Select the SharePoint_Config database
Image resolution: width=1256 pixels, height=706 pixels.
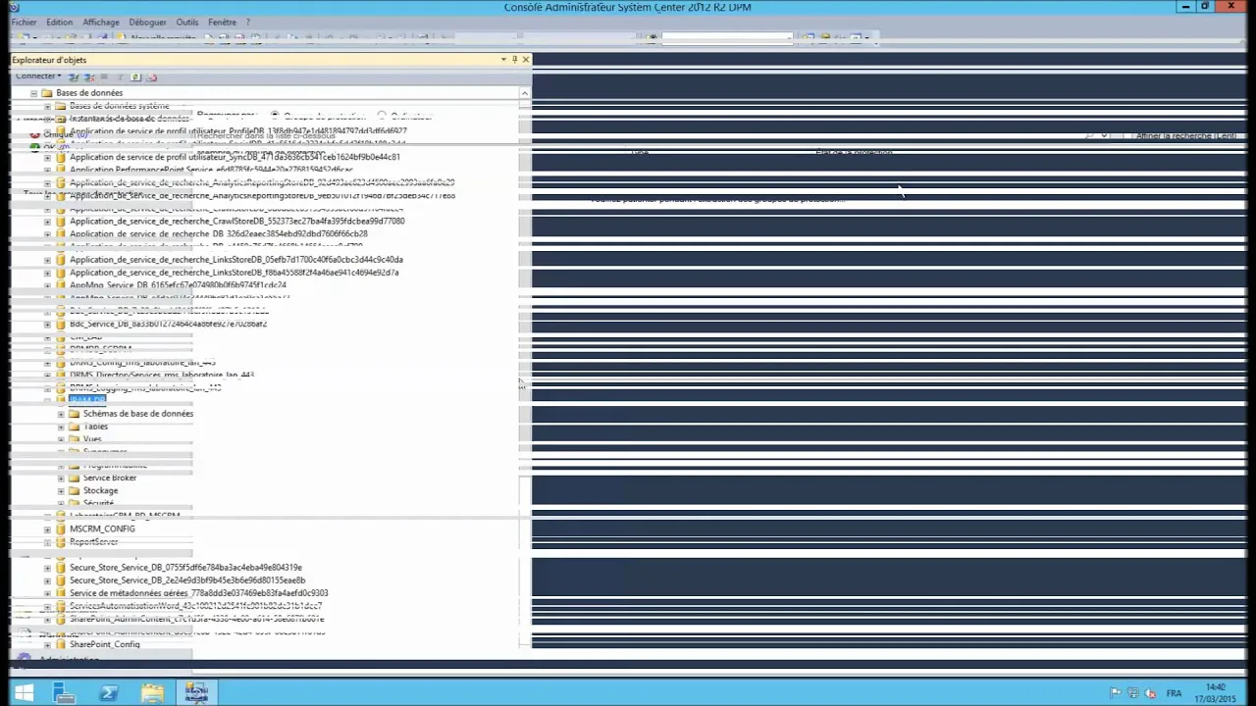[104, 644]
